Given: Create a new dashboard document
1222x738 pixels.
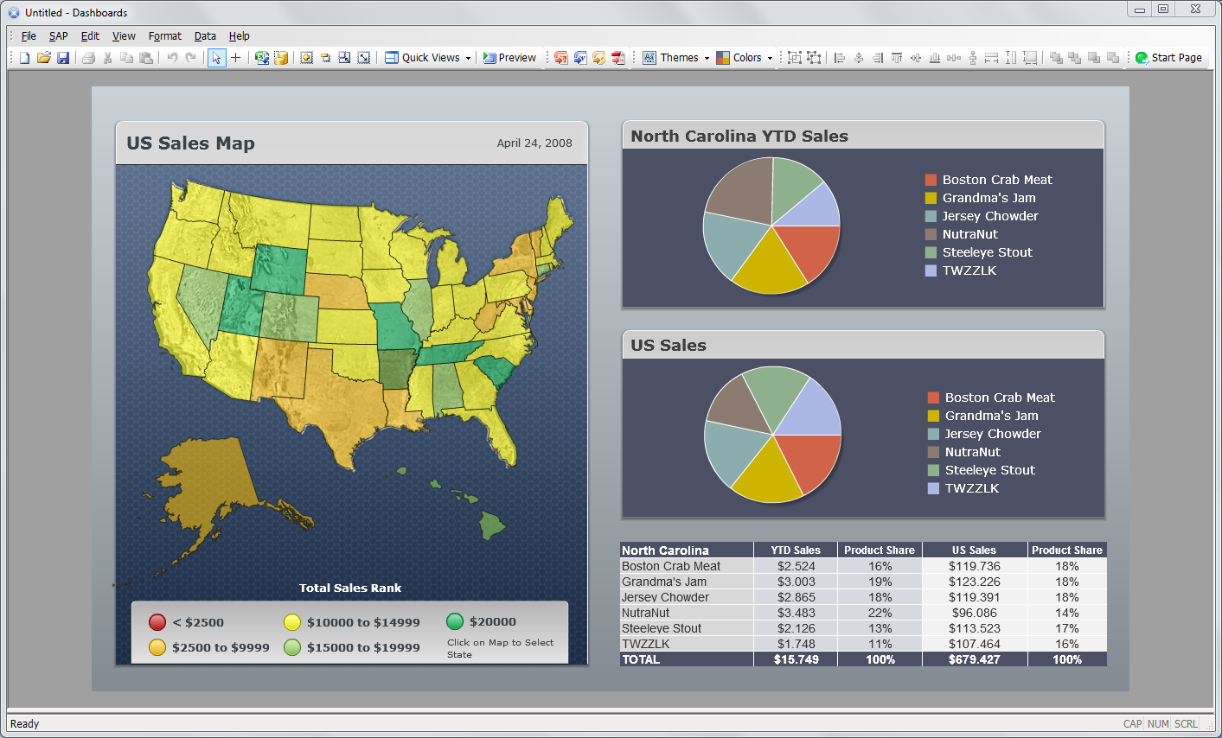Looking at the screenshot, I should pyautogui.click(x=24, y=58).
